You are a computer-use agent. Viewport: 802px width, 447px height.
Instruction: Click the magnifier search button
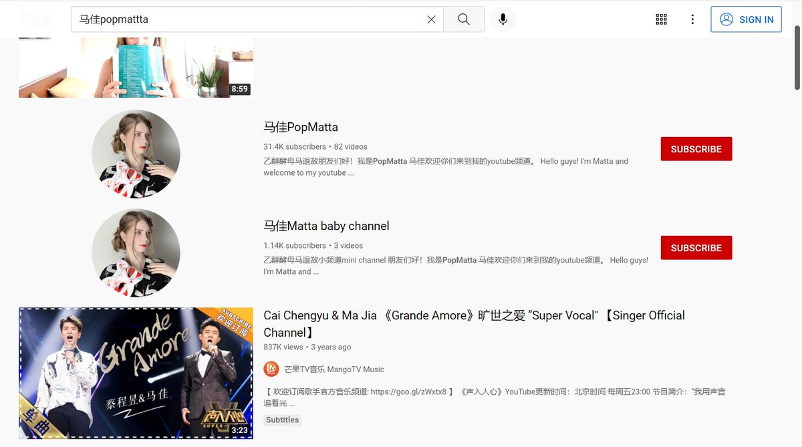(464, 19)
